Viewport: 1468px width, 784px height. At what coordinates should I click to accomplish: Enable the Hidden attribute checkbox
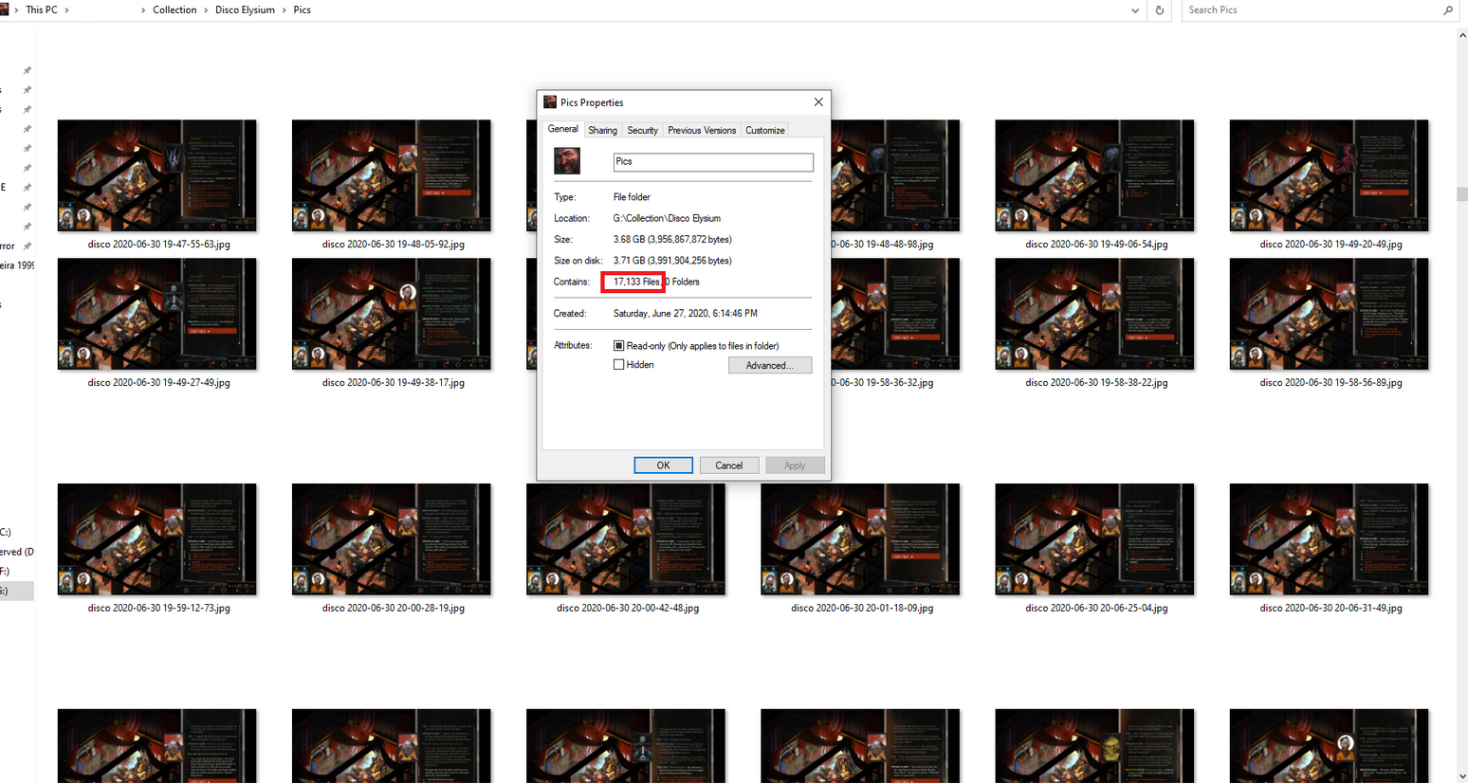coord(619,365)
